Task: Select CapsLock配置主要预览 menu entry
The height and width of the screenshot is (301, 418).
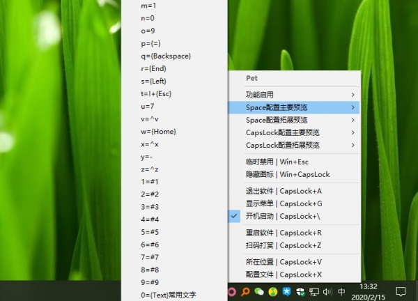Action: 294,132
